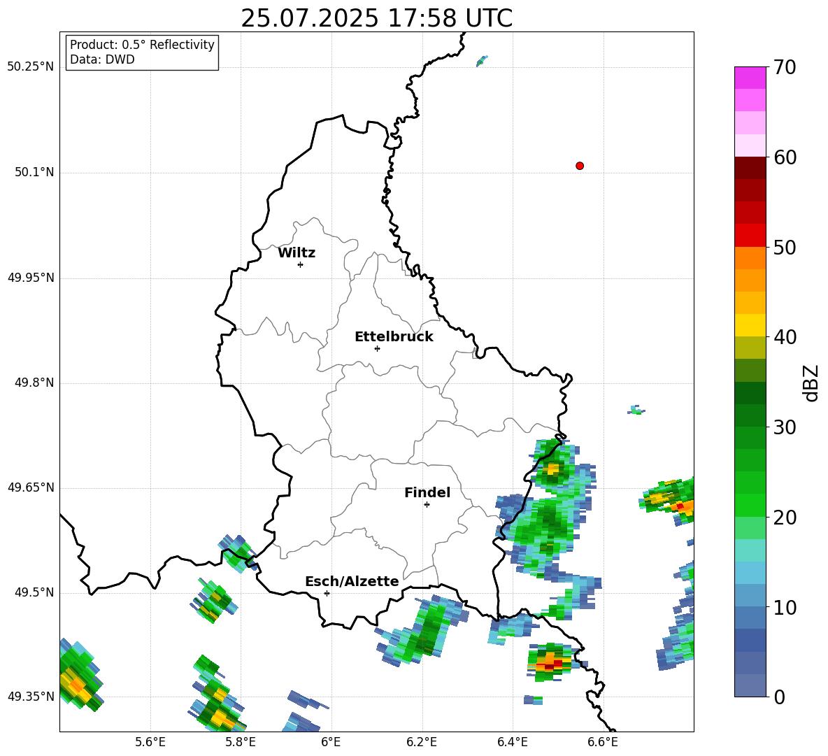Click the dBZ colorbar axis title

pyautogui.click(x=812, y=383)
